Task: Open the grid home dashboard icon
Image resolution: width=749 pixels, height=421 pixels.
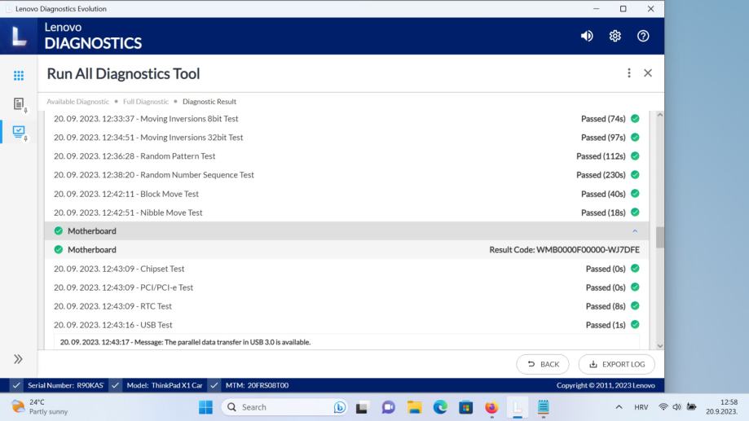Action: coord(18,75)
